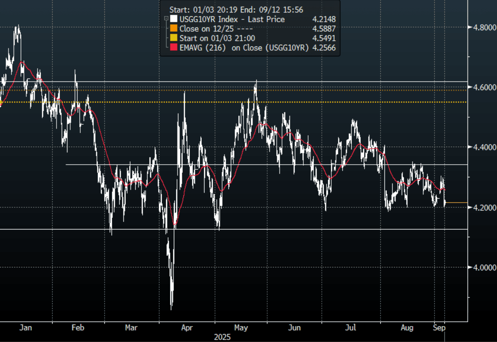
Task: Pick the red EMAVG (216) swatch
Action: [x=173, y=48]
